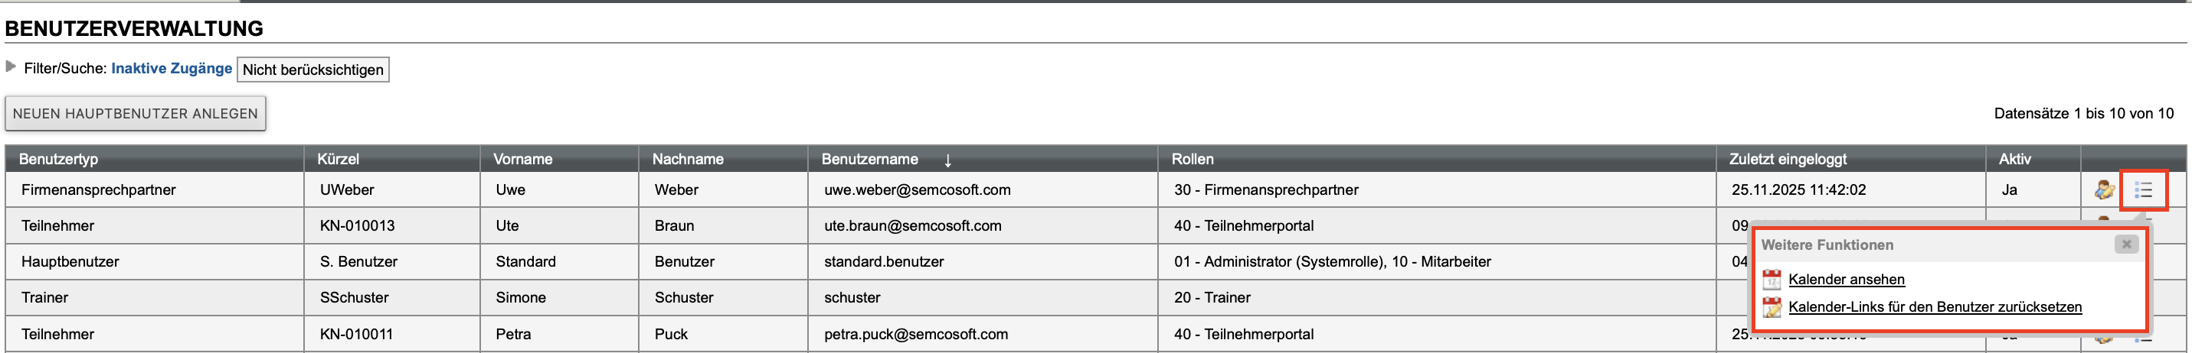The height and width of the screenshot is (353, 2192).
Task: Expand the Filter/Suche section triangle
Action: coord(11,66)
